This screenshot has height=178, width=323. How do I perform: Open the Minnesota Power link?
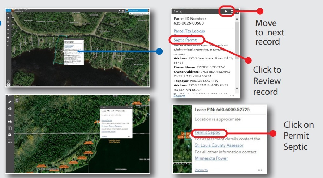point(210,158)
